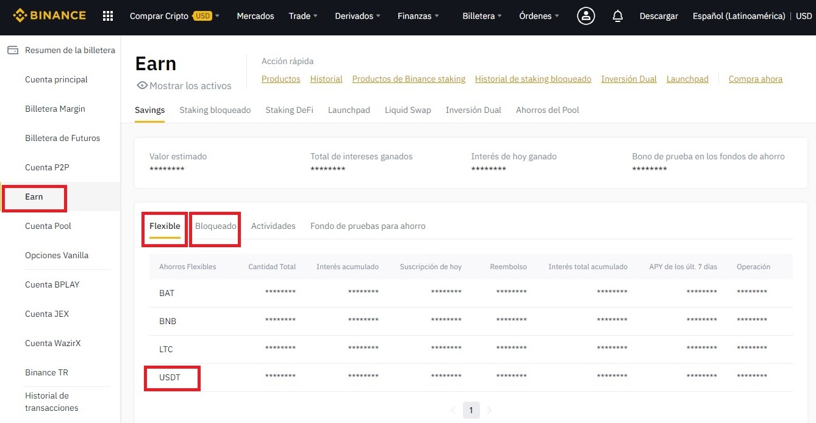Open Cuenta BPLAY in sidebar
This screenshot has height=423, width=816.
tap(52, 284)
